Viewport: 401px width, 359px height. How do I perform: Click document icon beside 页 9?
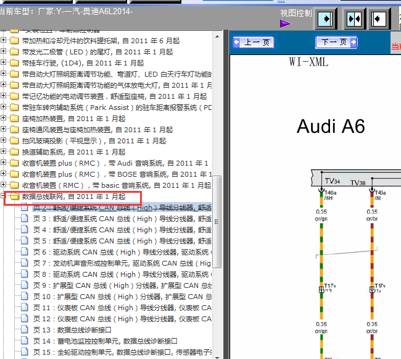(25, 285)
